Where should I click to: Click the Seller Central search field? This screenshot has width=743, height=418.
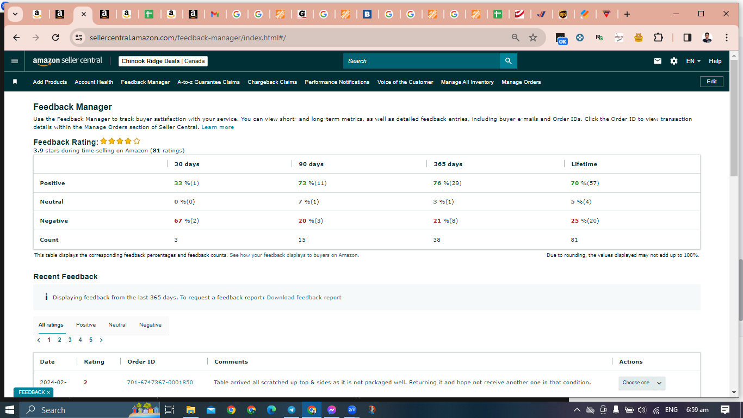click(x=422, y=61)
